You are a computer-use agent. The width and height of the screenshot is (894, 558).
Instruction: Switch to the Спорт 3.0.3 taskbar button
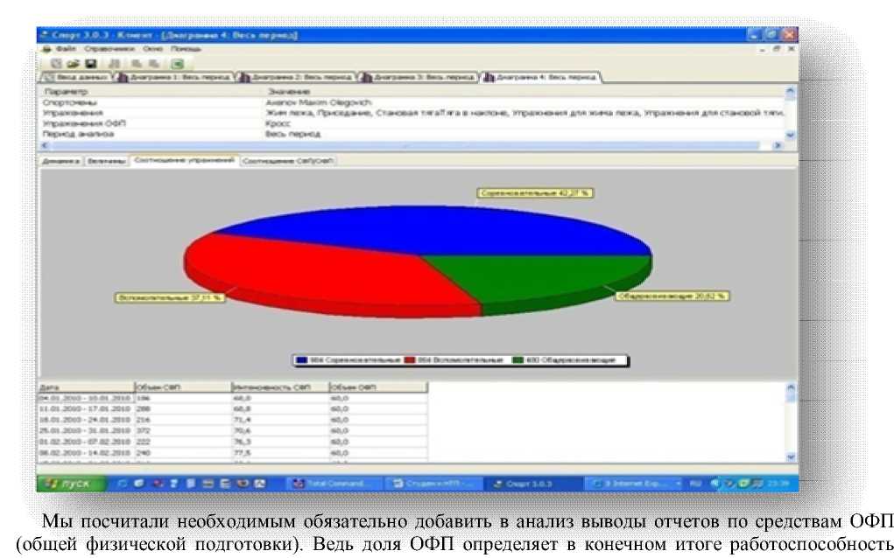[x=531, y=484]
